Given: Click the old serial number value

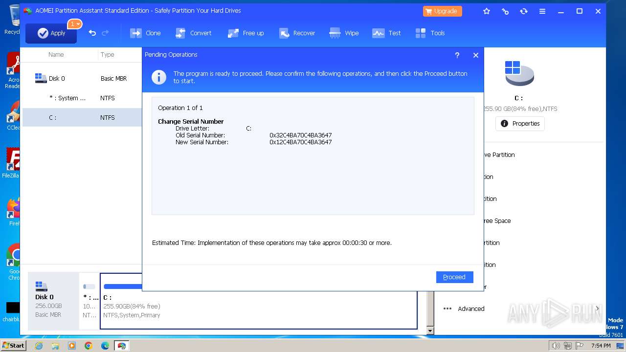Looking at the screenshot, I should (301, 135).
